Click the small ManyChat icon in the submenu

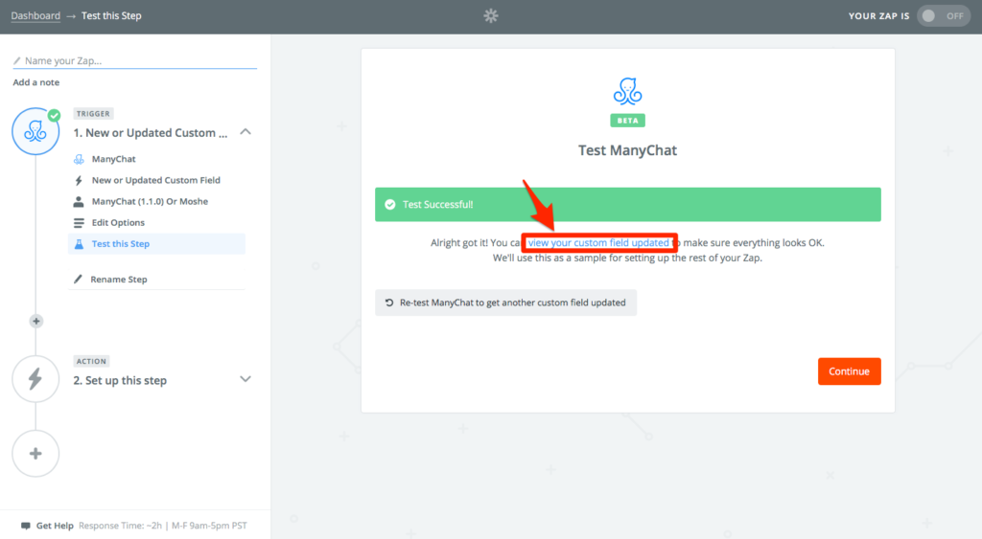(79, 159)
